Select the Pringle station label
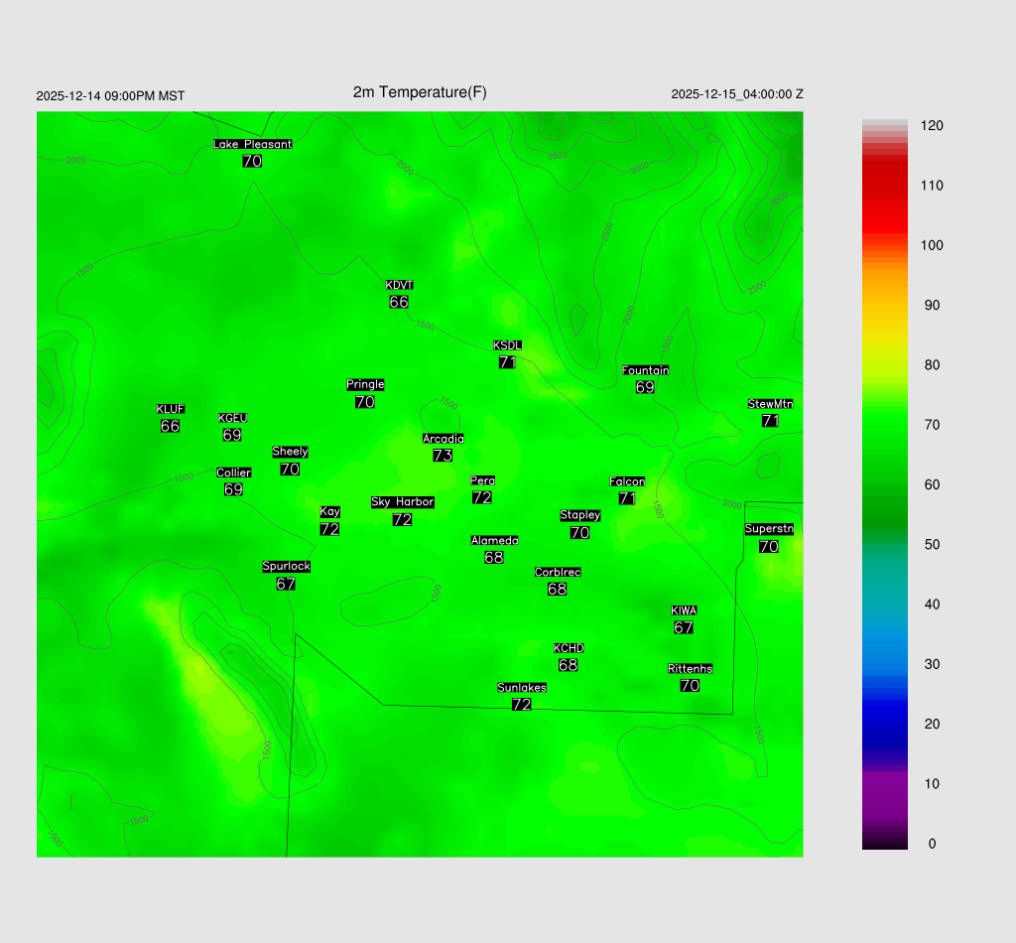1016x943 pixels. 365,384
